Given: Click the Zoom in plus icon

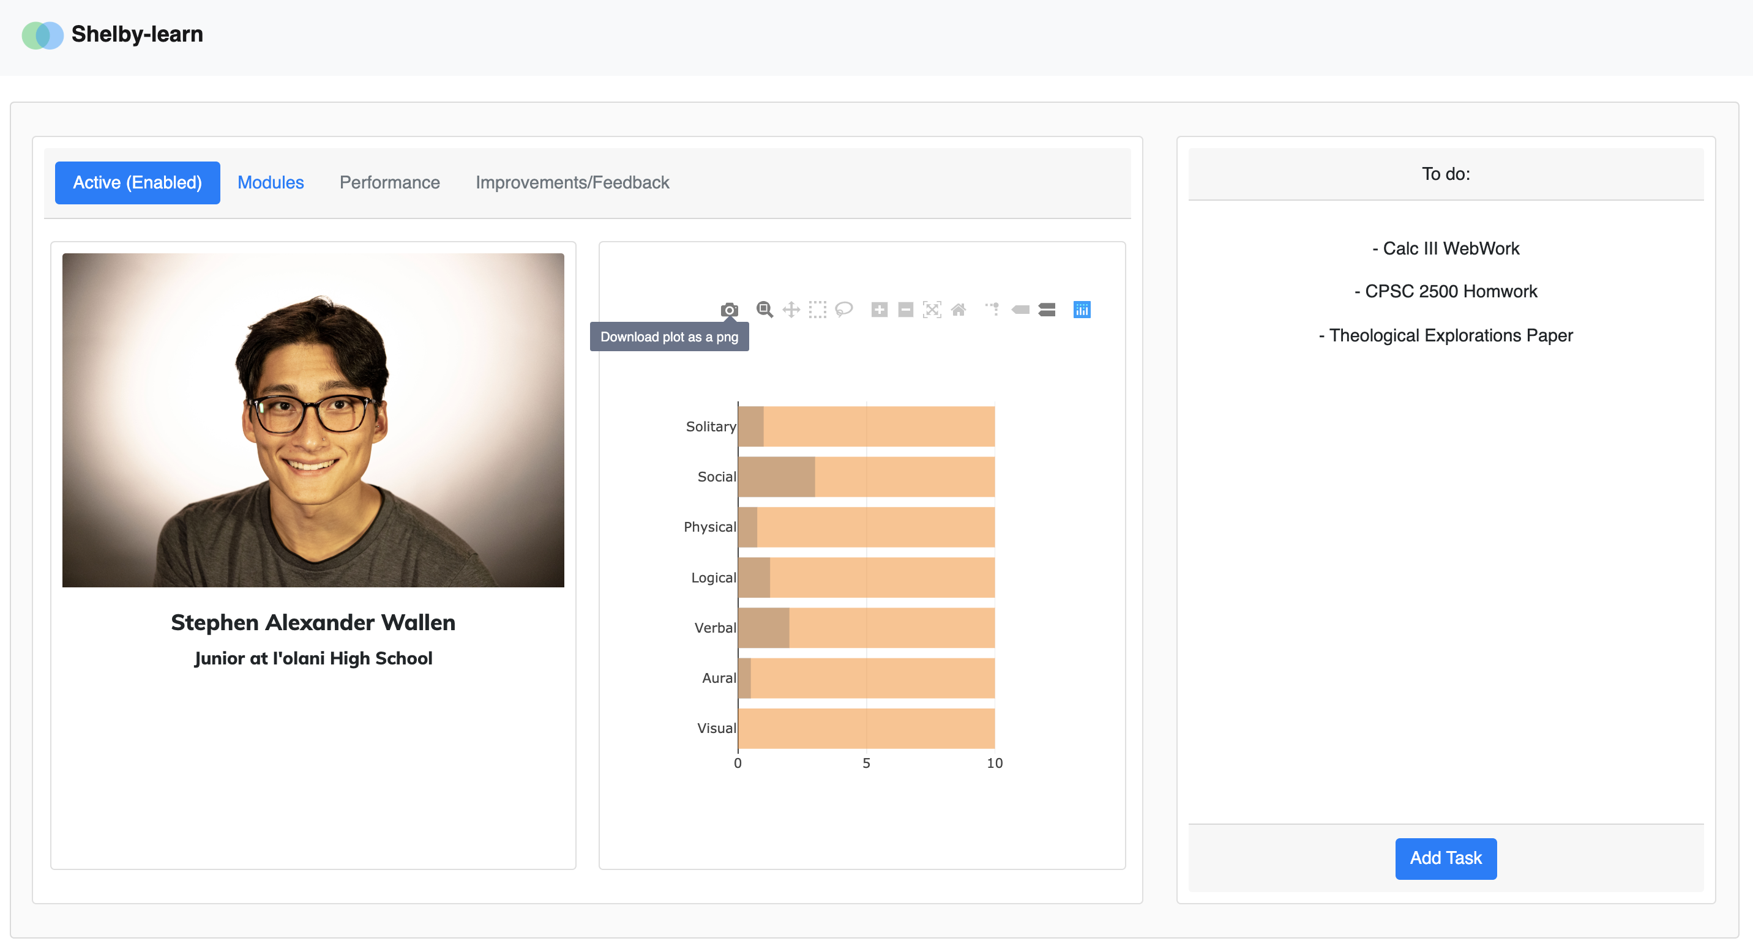Looking at the screenshot, I should pos(879,310).
